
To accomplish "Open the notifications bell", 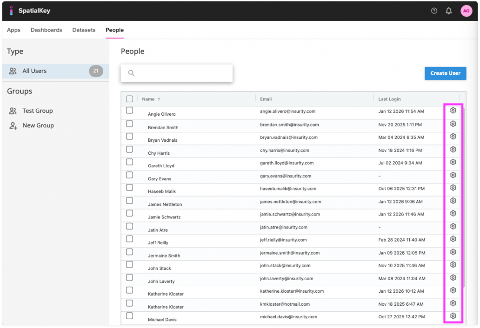I will point(448,11).
